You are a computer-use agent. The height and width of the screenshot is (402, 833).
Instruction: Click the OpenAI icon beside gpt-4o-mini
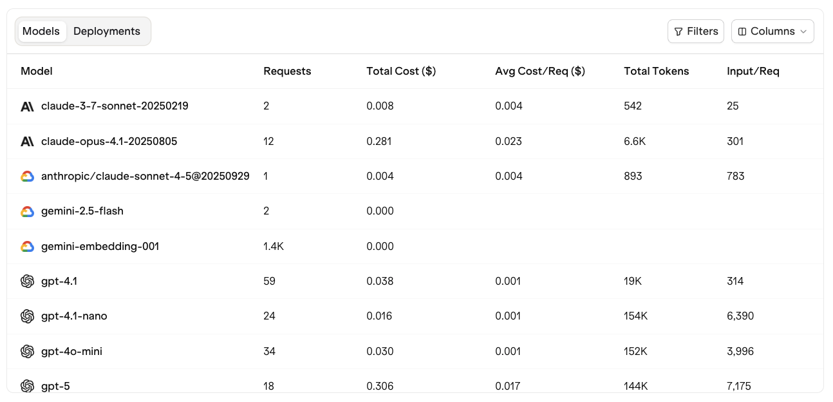(x=27, y=351)
